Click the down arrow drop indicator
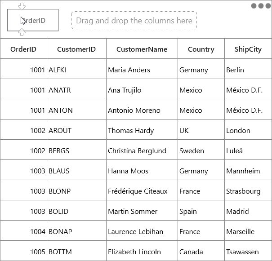This screenshot has height=261, width=272. click(22, 6)
